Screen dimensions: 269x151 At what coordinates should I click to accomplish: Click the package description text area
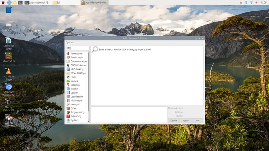129,114
